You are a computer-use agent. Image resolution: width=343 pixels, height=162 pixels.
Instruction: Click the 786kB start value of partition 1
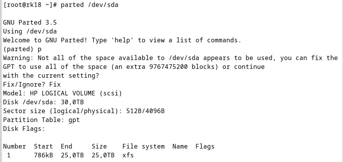[44, 155]
